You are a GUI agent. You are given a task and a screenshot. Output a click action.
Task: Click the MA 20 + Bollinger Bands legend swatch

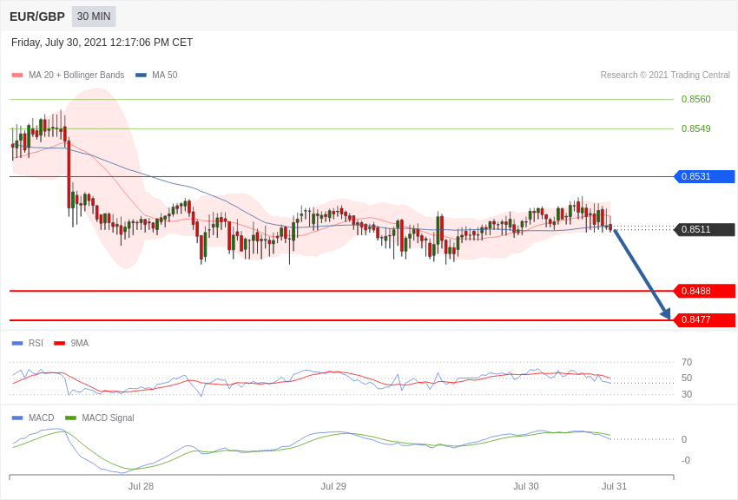pos(17,76)
